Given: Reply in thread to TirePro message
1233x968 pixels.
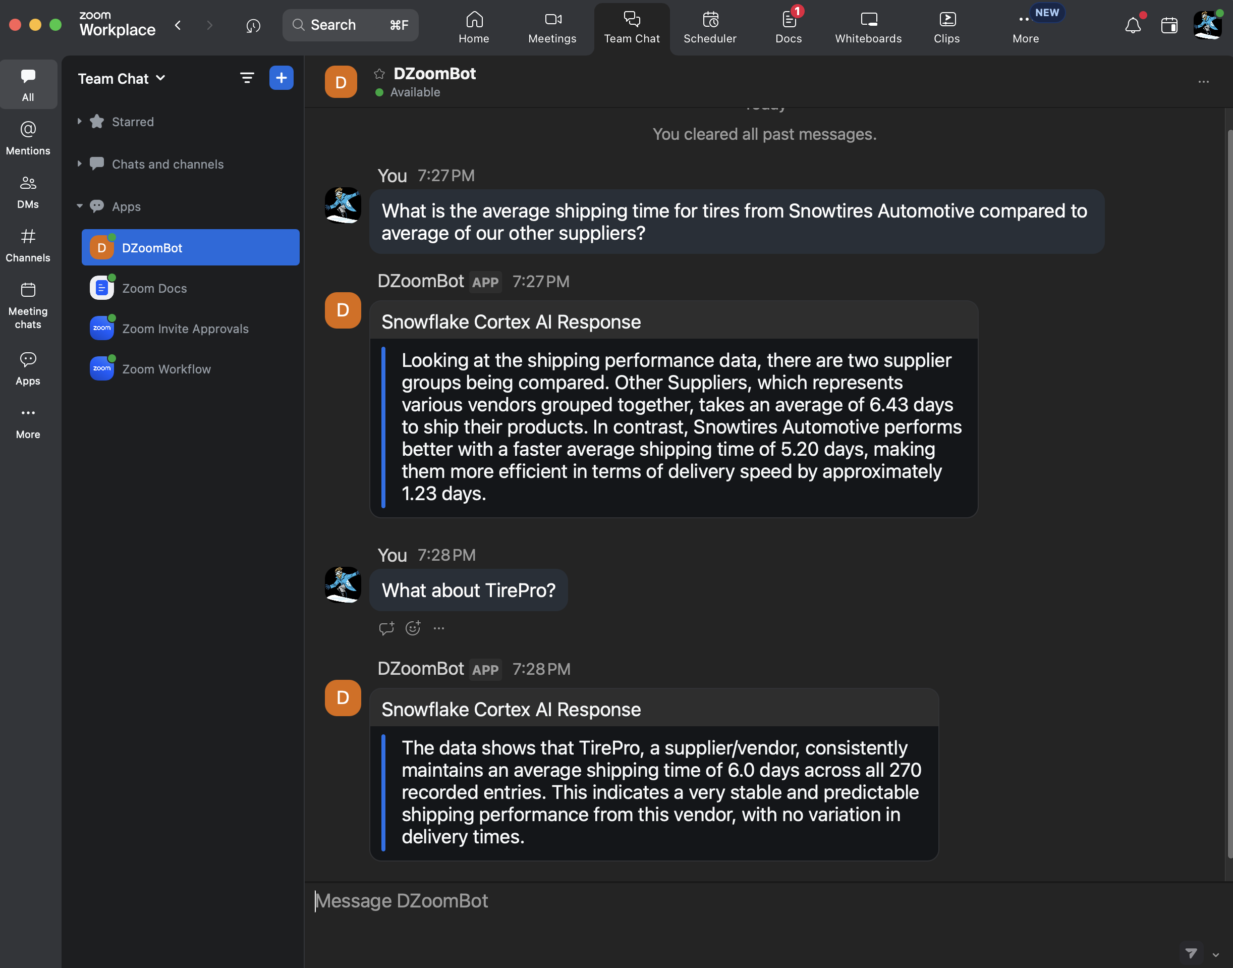Looking at the screenshot, I should pyautogui.click(x=386, y=628).
